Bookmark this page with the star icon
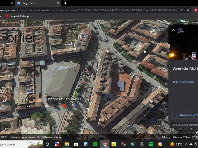Viewport: 198px width, 148px height. pos(188,10)
